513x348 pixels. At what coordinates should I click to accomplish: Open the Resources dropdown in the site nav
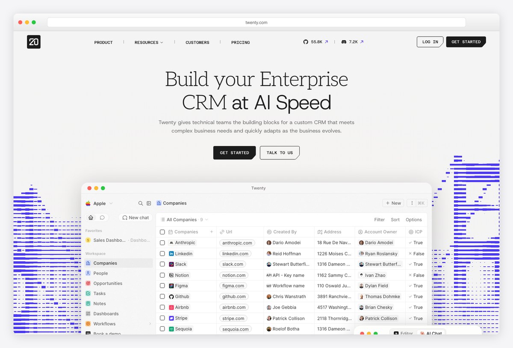coord(149,42)
